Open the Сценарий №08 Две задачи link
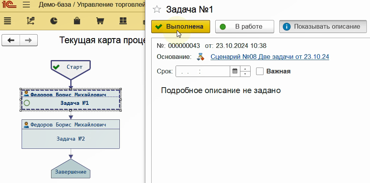 270,57
